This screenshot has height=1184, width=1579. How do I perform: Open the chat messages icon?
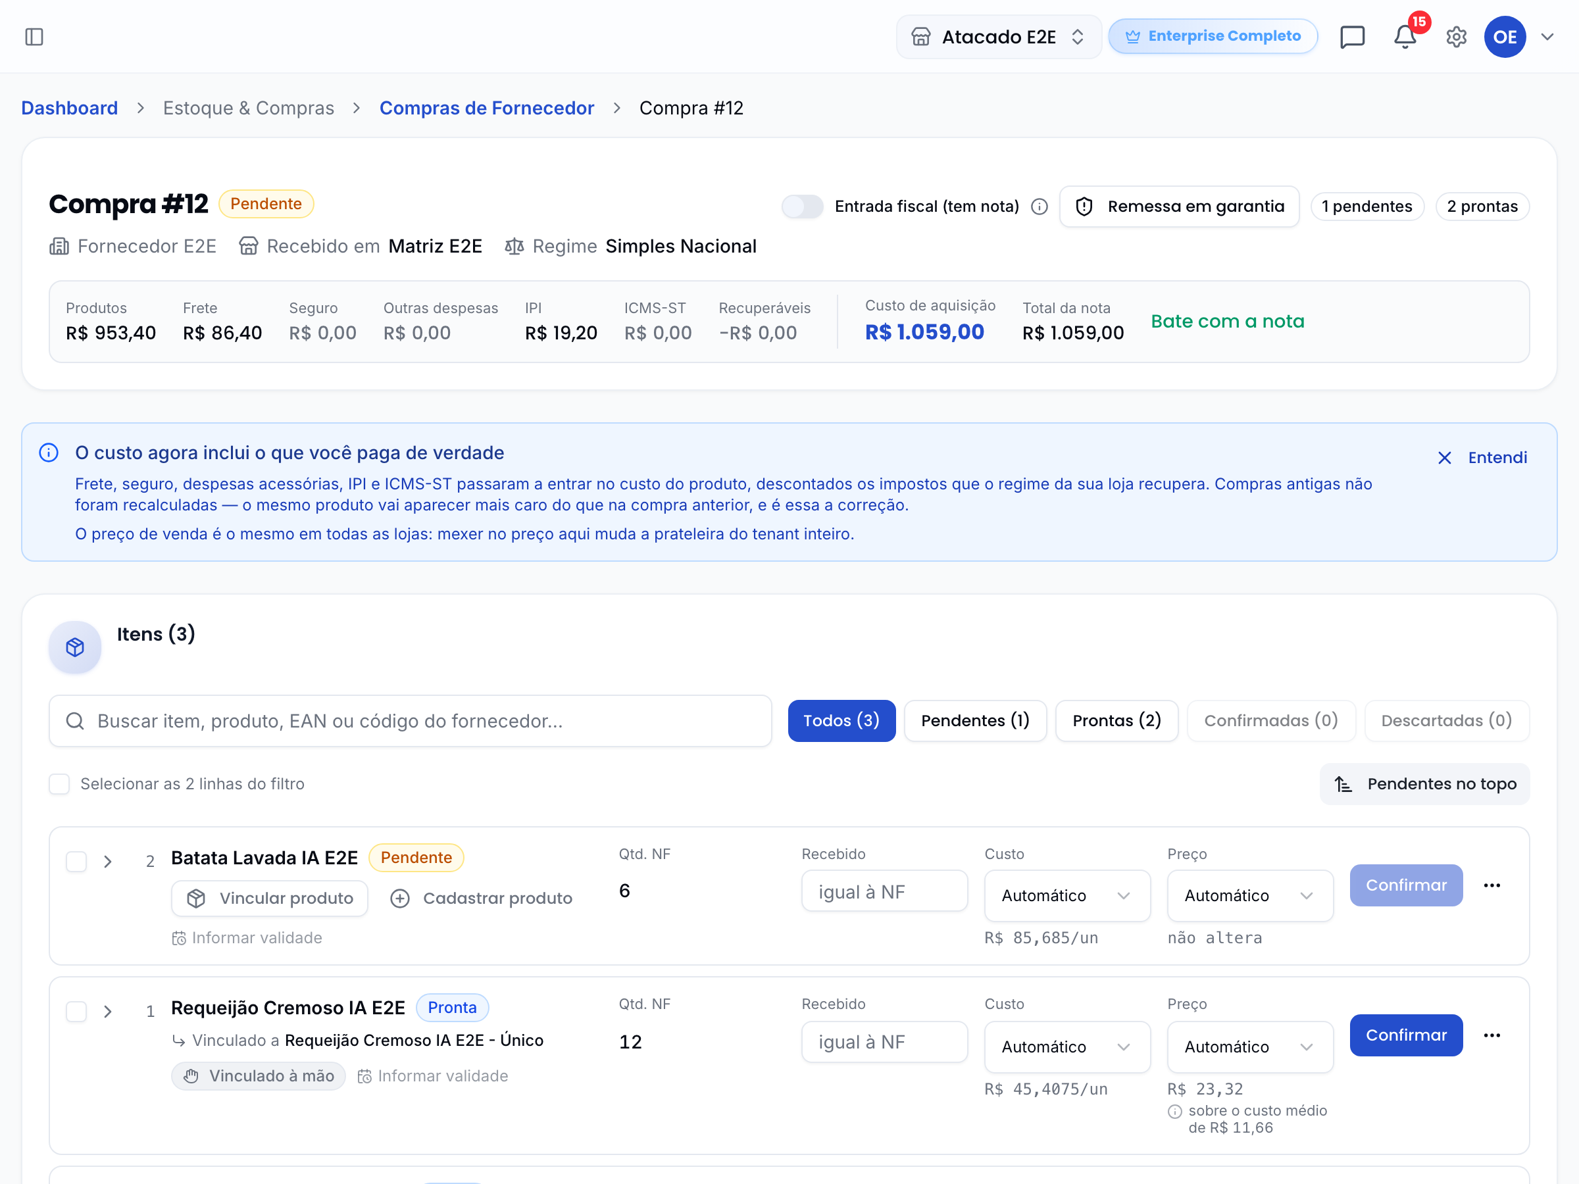point(1352,36)
